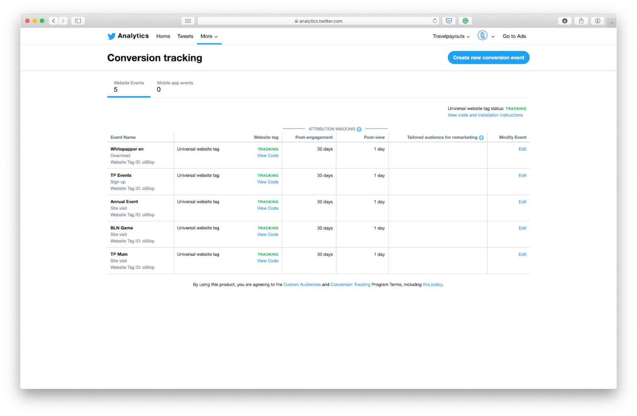Click Create new conversion event
Viewport: 637px width, 416px height.
point(489,57)
